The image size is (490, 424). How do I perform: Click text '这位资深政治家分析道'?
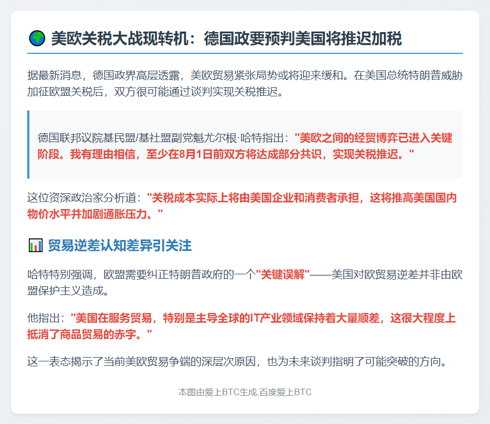tap(82, 198)
